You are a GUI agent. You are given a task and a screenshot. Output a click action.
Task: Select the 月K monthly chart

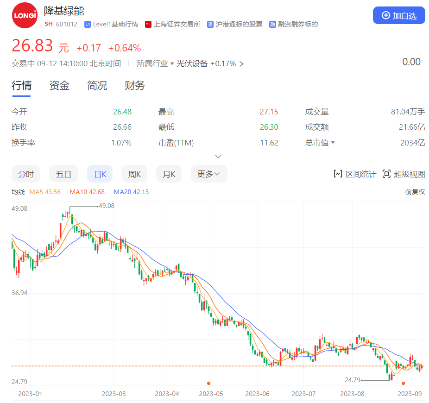point(169,174)
